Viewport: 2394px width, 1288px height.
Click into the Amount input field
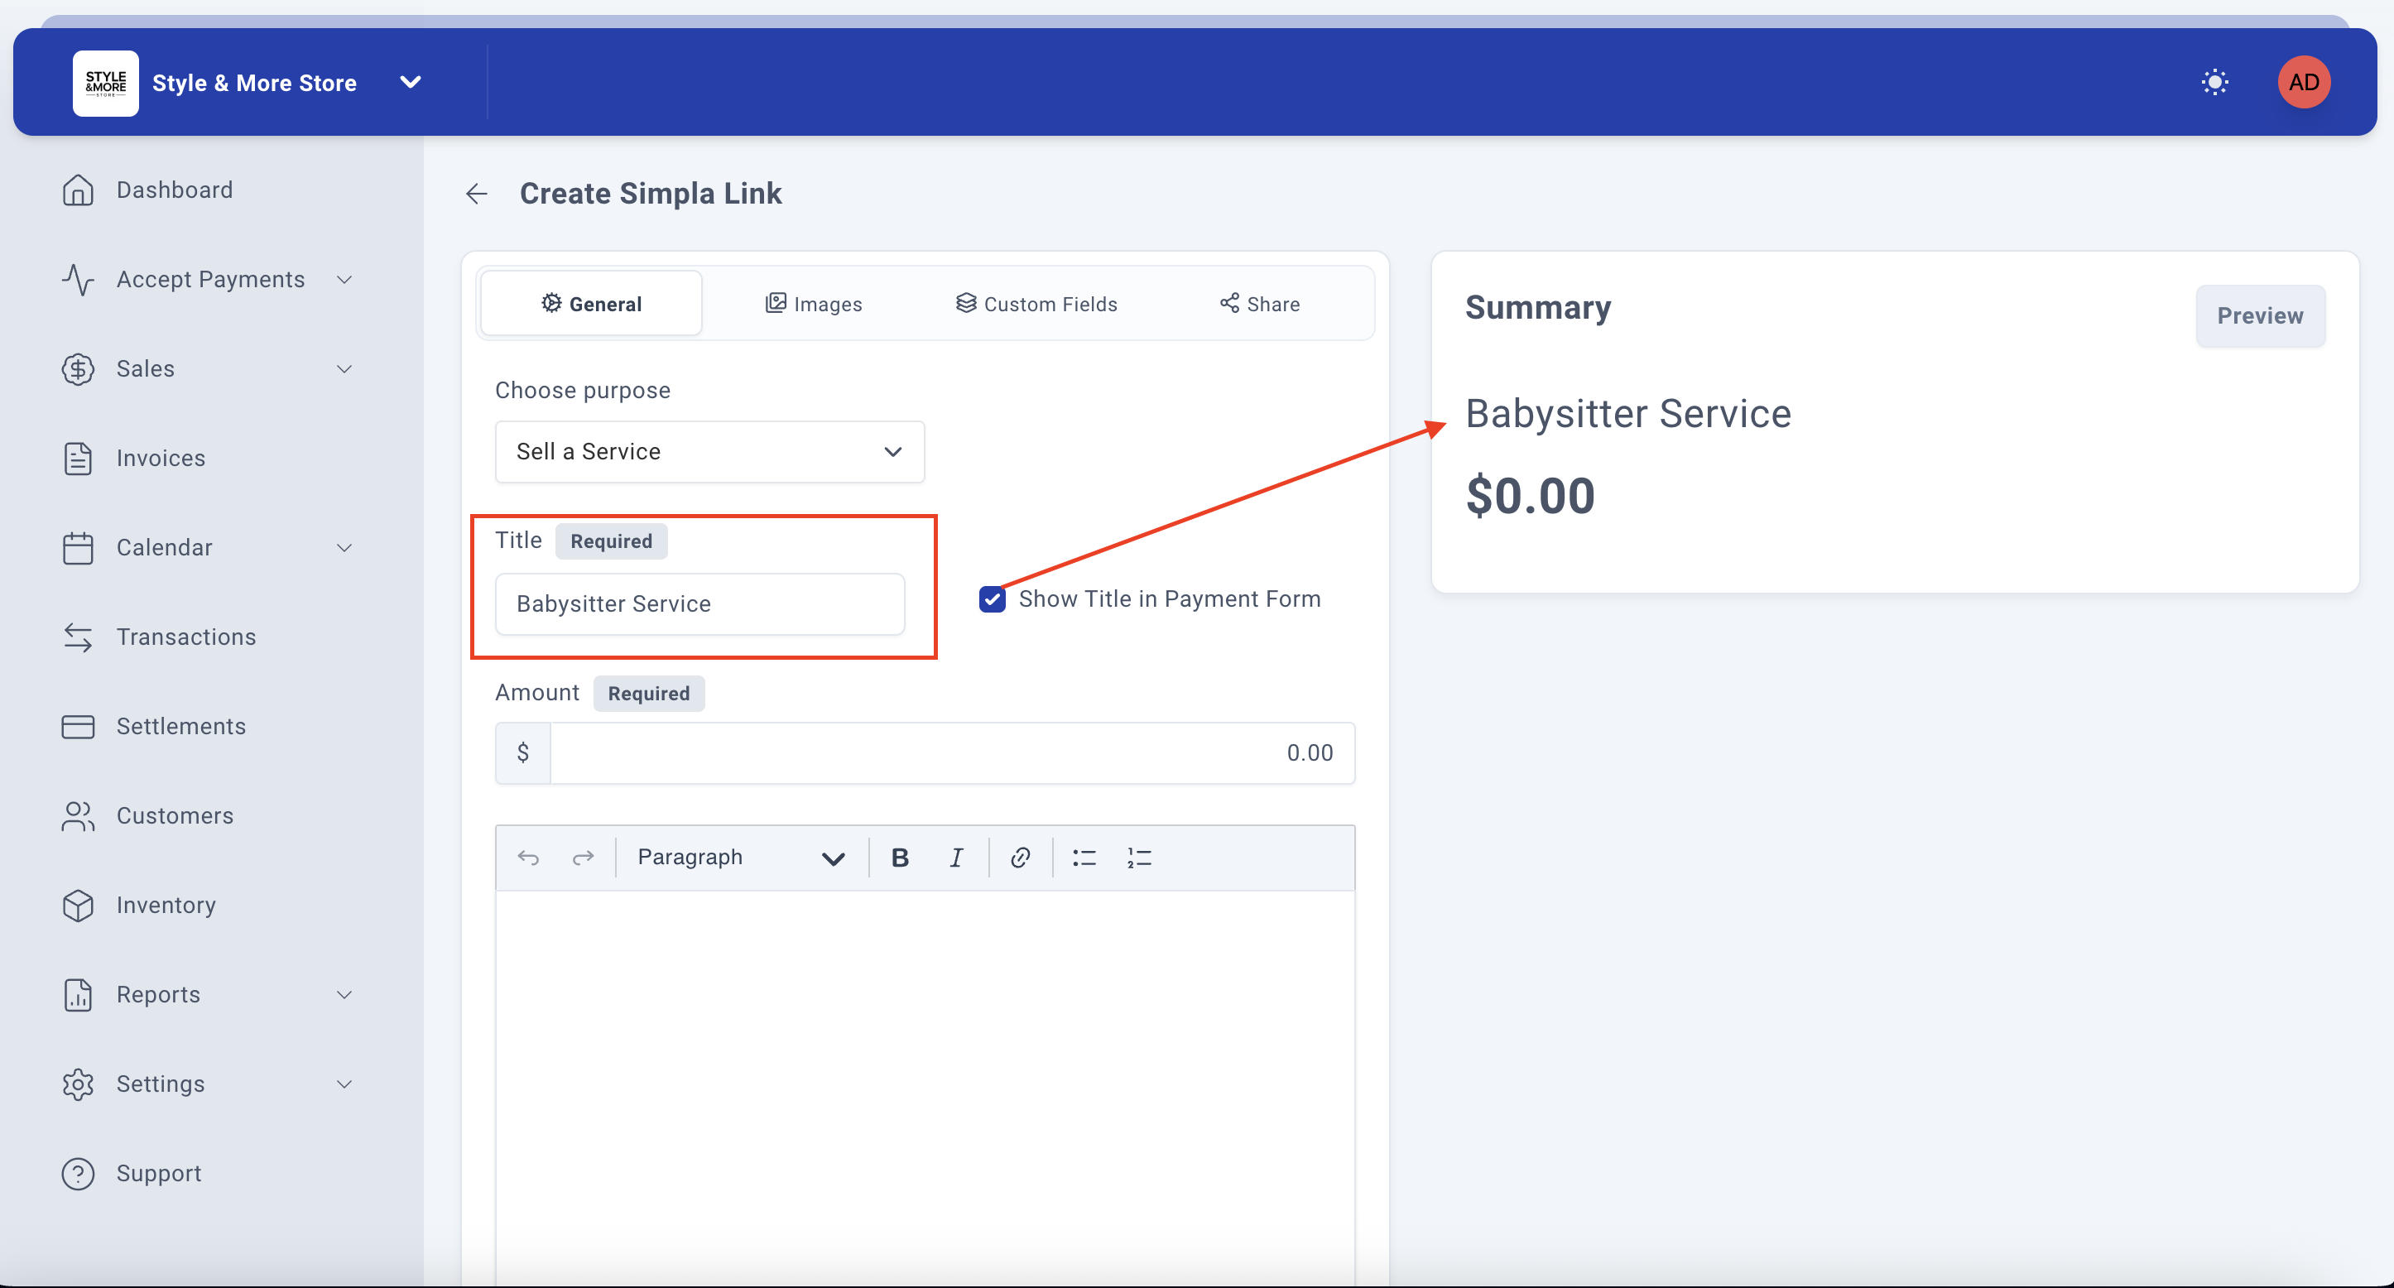950,752
